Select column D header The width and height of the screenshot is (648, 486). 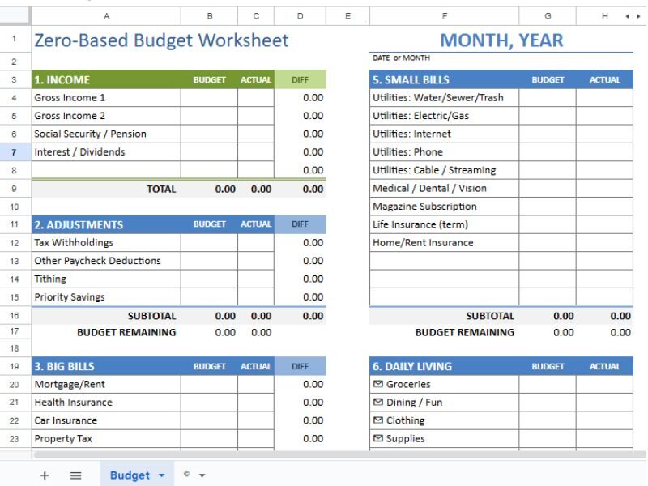pos(300,16)
